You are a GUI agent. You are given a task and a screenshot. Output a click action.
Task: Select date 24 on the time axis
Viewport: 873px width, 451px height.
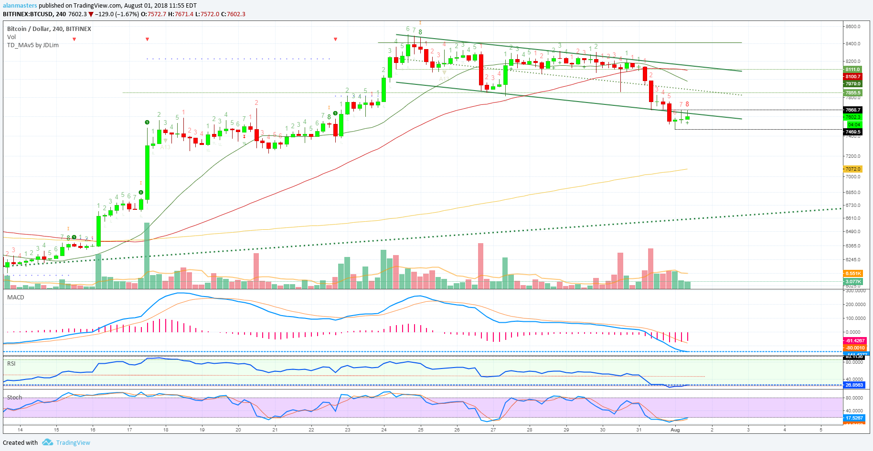click(384, 430)
